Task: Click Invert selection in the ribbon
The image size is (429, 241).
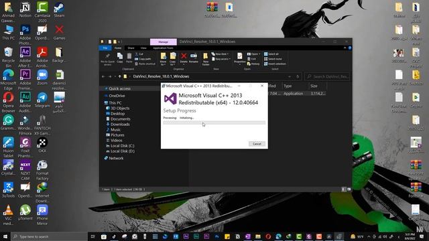Action: (x=275, y=64)
